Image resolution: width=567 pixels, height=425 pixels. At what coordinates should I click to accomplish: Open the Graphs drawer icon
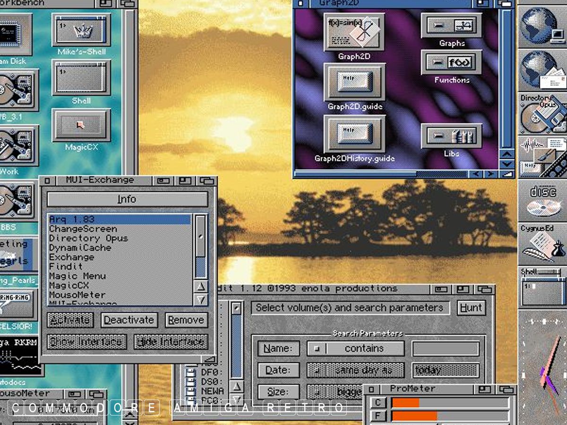(451, 25)
